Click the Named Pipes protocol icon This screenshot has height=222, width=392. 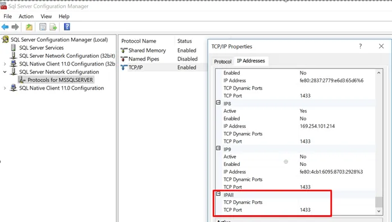[x=124, y=59]
